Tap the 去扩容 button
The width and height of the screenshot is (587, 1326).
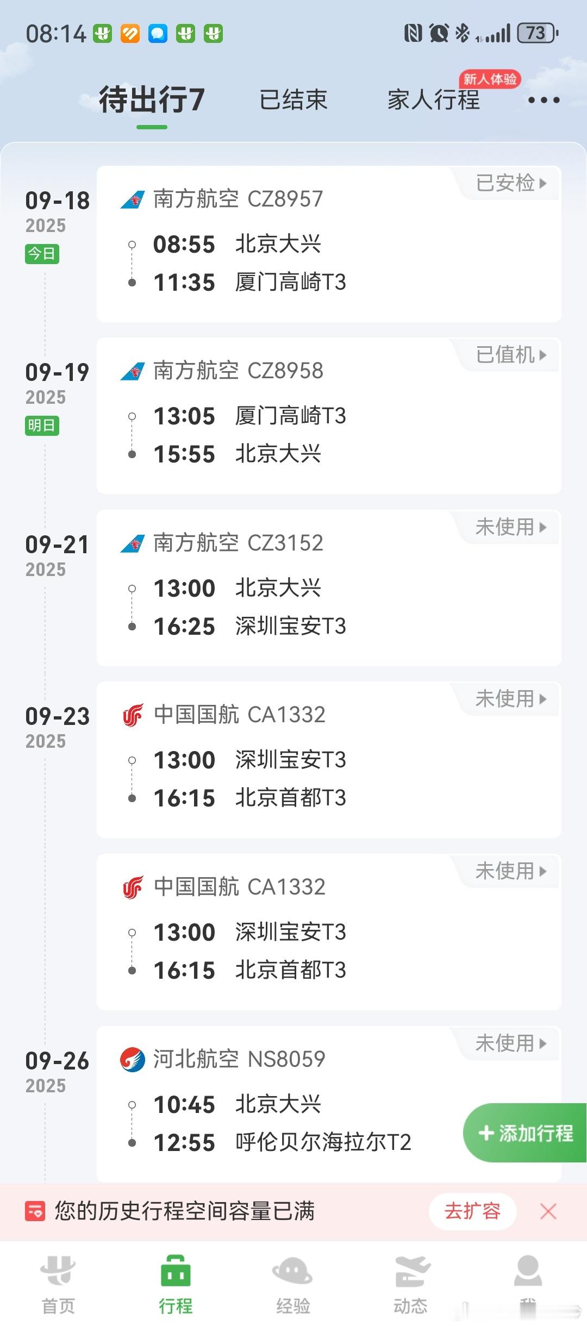pyautogui.click(x=472, y=1211)
